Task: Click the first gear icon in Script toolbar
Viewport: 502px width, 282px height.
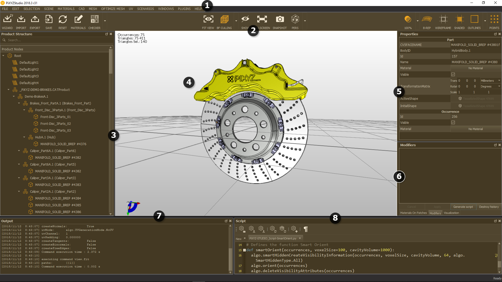Action: coord(242,229)
